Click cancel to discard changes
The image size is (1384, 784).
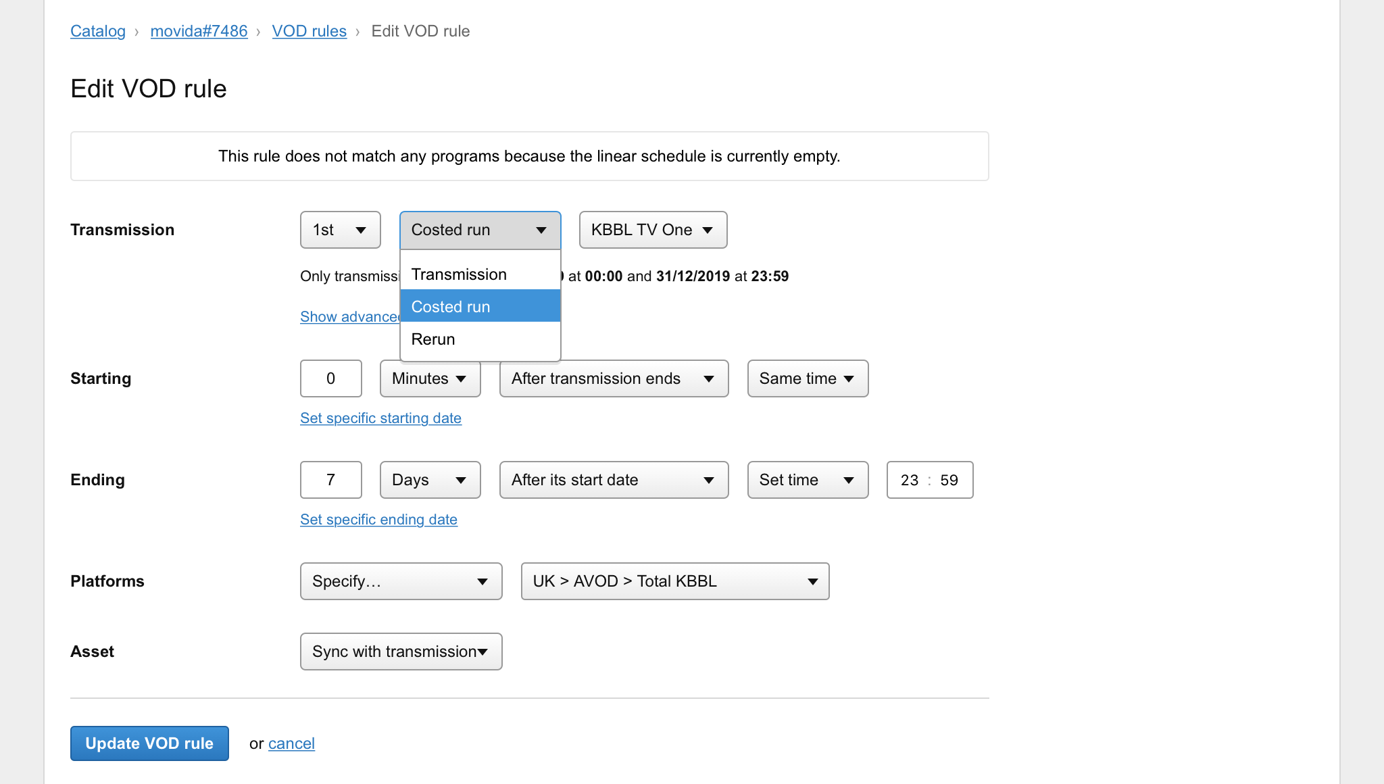click(291, 743)
